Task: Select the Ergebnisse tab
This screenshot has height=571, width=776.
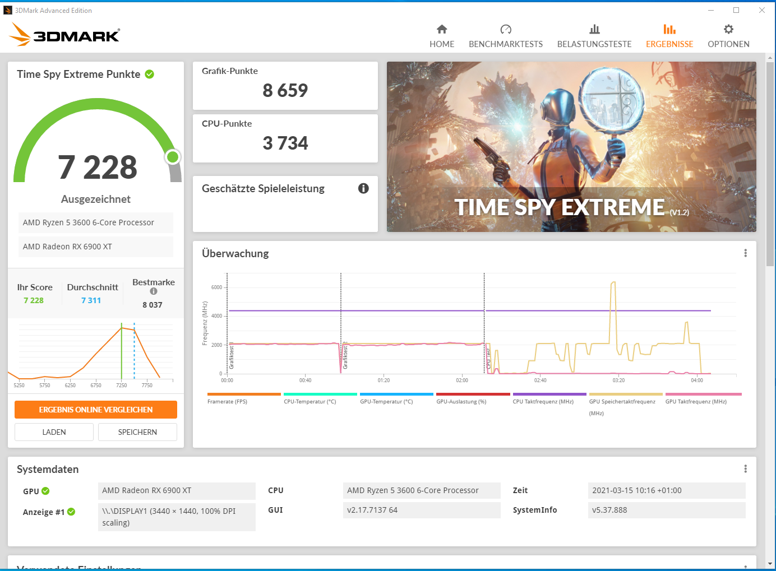Action: [669, 36]
